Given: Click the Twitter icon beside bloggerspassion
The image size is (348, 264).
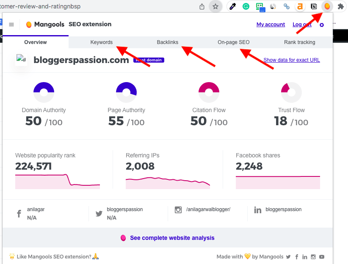Looking at the screenshot, I should (x=99, y=213).
